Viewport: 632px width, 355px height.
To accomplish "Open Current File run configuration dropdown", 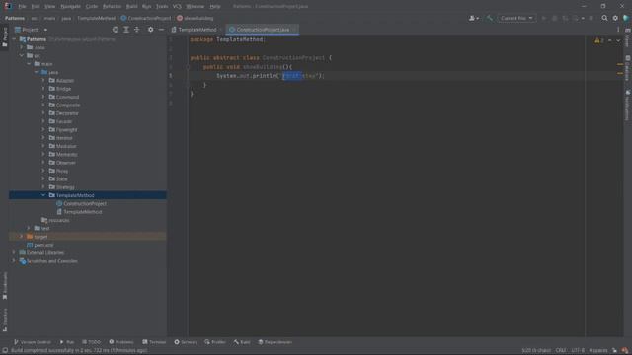I will click(516, 18).
